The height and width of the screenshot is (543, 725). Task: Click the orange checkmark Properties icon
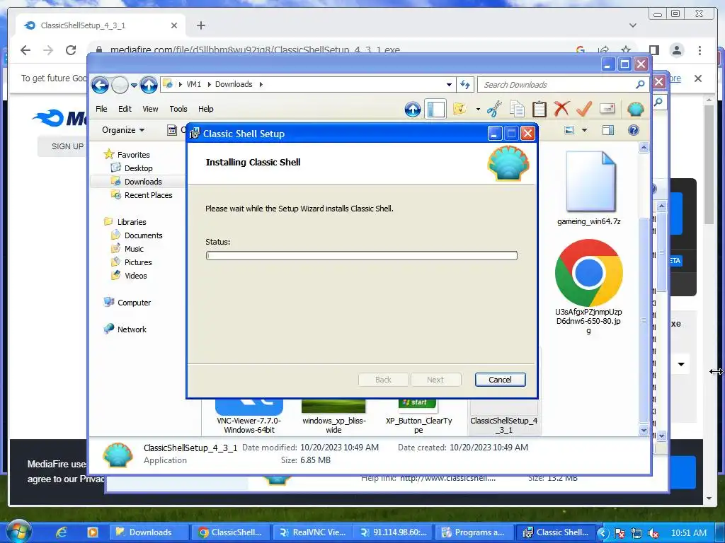(x=584, y=109)
